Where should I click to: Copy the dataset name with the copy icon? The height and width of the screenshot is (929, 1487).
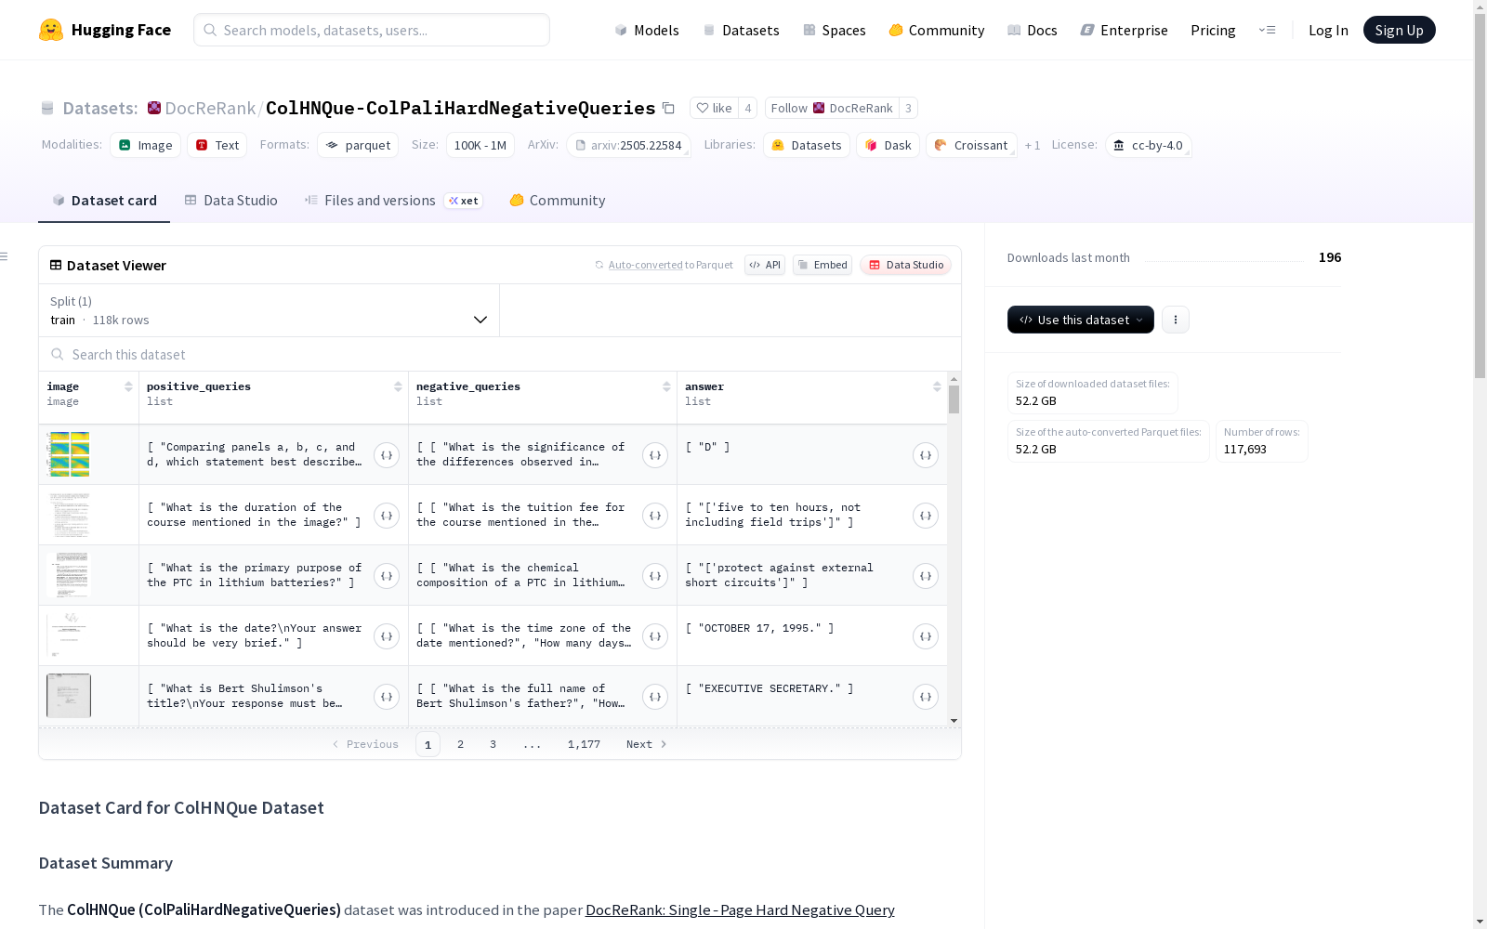click(x=668, y=108)
